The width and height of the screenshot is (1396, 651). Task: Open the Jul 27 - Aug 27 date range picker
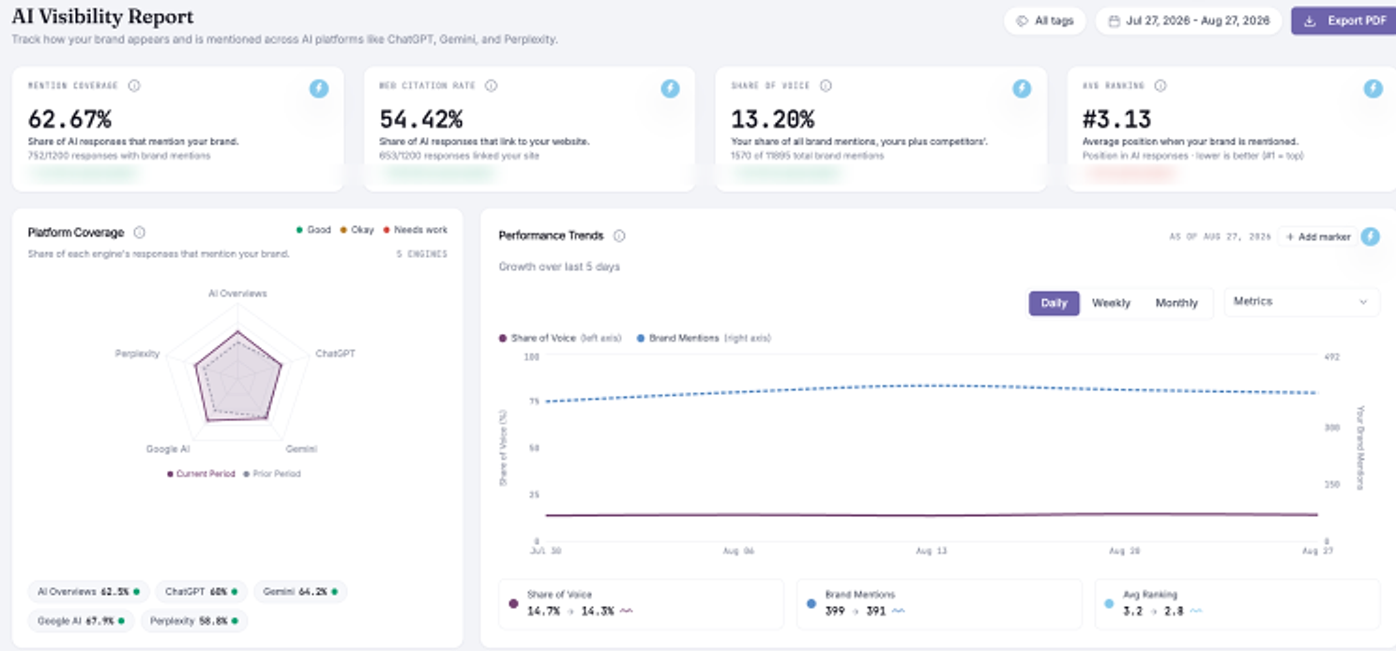1189,21
